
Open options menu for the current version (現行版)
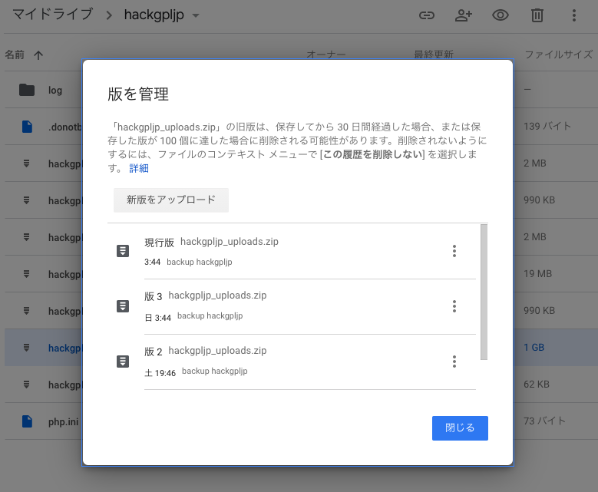pos(454,251)
